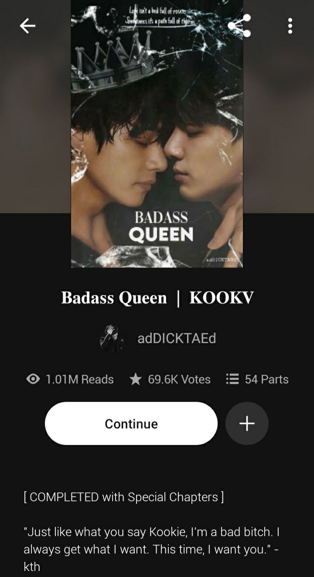Open the three-dot overflow menu
Viewport: 314px width, 577px height.
(x=290, y=26)
